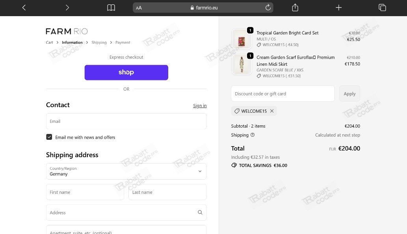Go back with the browser back arrow
Image resolution: width=407 pixels, height=234 pixels.
(24, 7)
